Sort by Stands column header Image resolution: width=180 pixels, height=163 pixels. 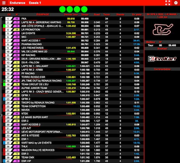click(x=120, y=15)
